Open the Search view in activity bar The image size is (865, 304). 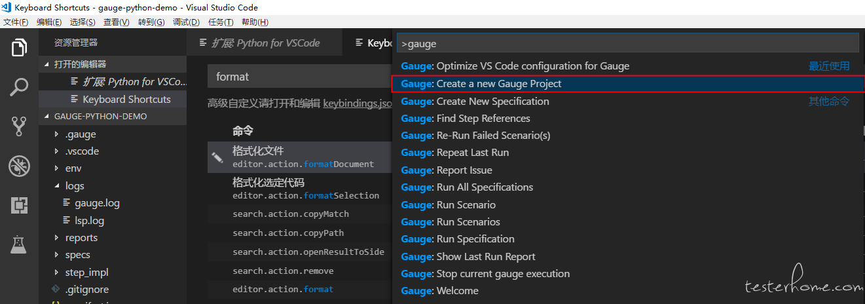coord(19,87)
